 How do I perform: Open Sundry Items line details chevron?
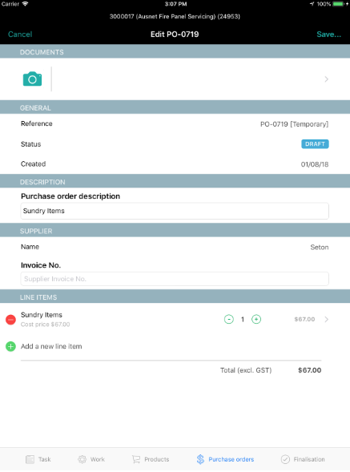[x=326, y=319]
